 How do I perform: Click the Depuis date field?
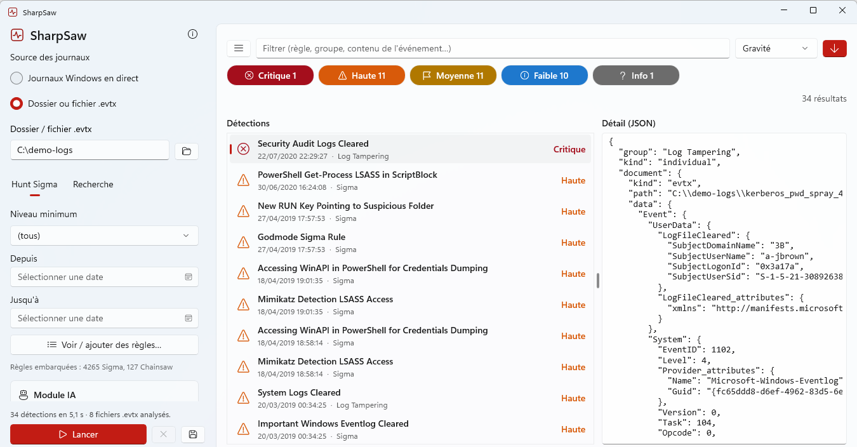(x=104, y=277)
